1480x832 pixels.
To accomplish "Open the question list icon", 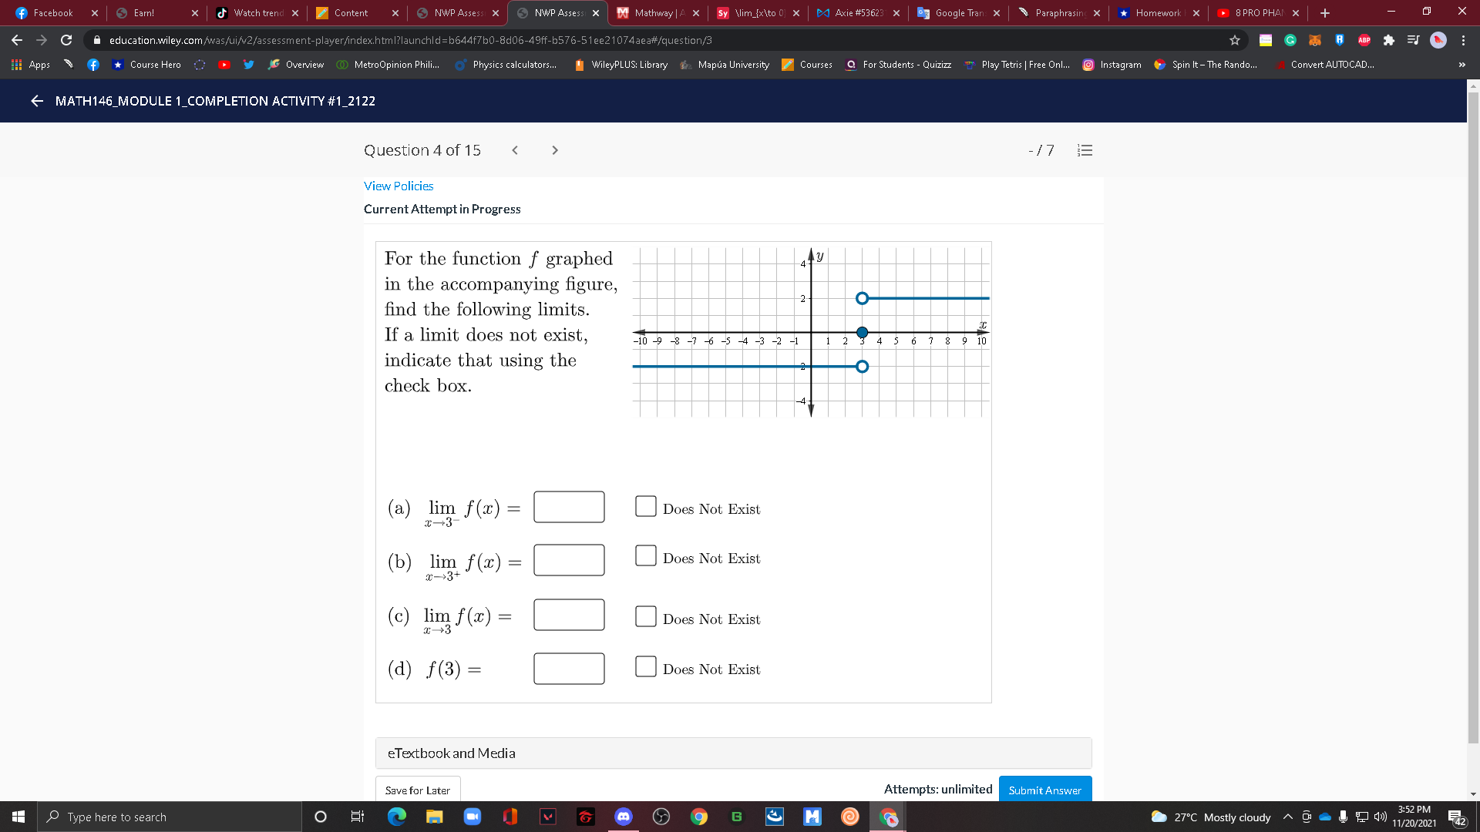I will 1085,150.
